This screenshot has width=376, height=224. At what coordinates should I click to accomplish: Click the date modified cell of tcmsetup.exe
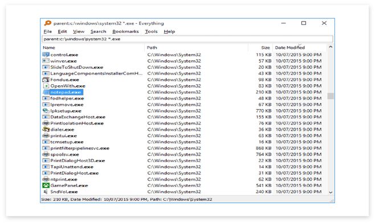(299, 142)
